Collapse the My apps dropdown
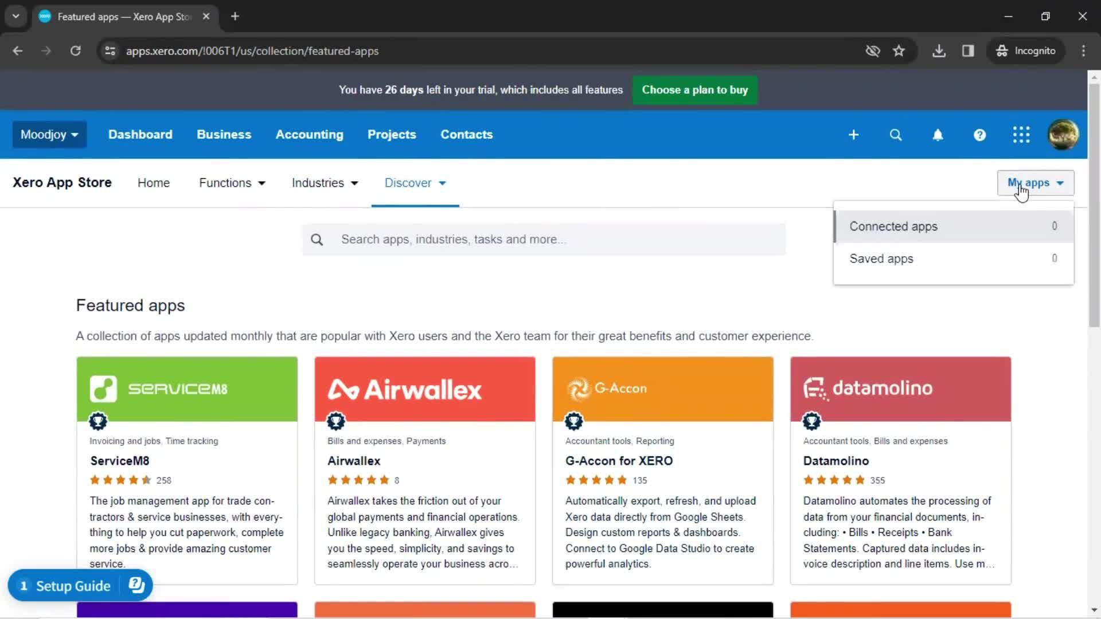Screen dimensions: 1101x619 (1036, 183)
